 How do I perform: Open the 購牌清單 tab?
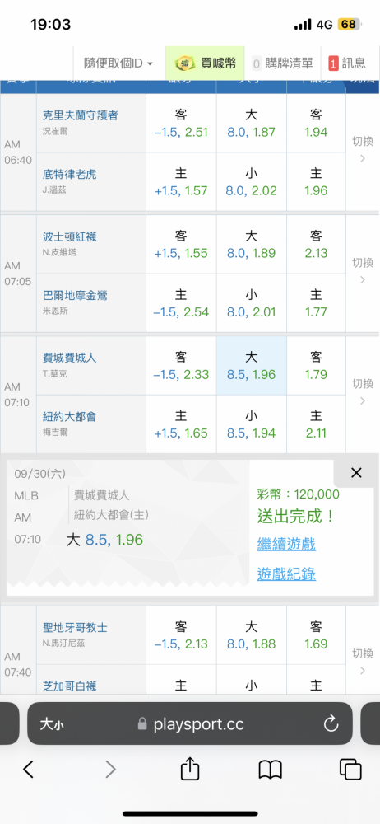(282, 63)
